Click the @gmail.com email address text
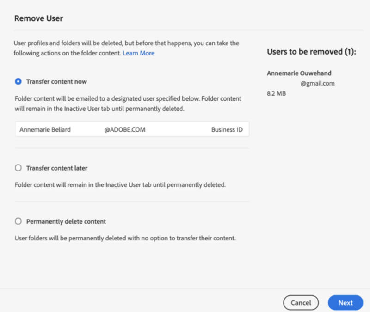The width and height of the screenshot is (370, 312). (x=317, y=84)
